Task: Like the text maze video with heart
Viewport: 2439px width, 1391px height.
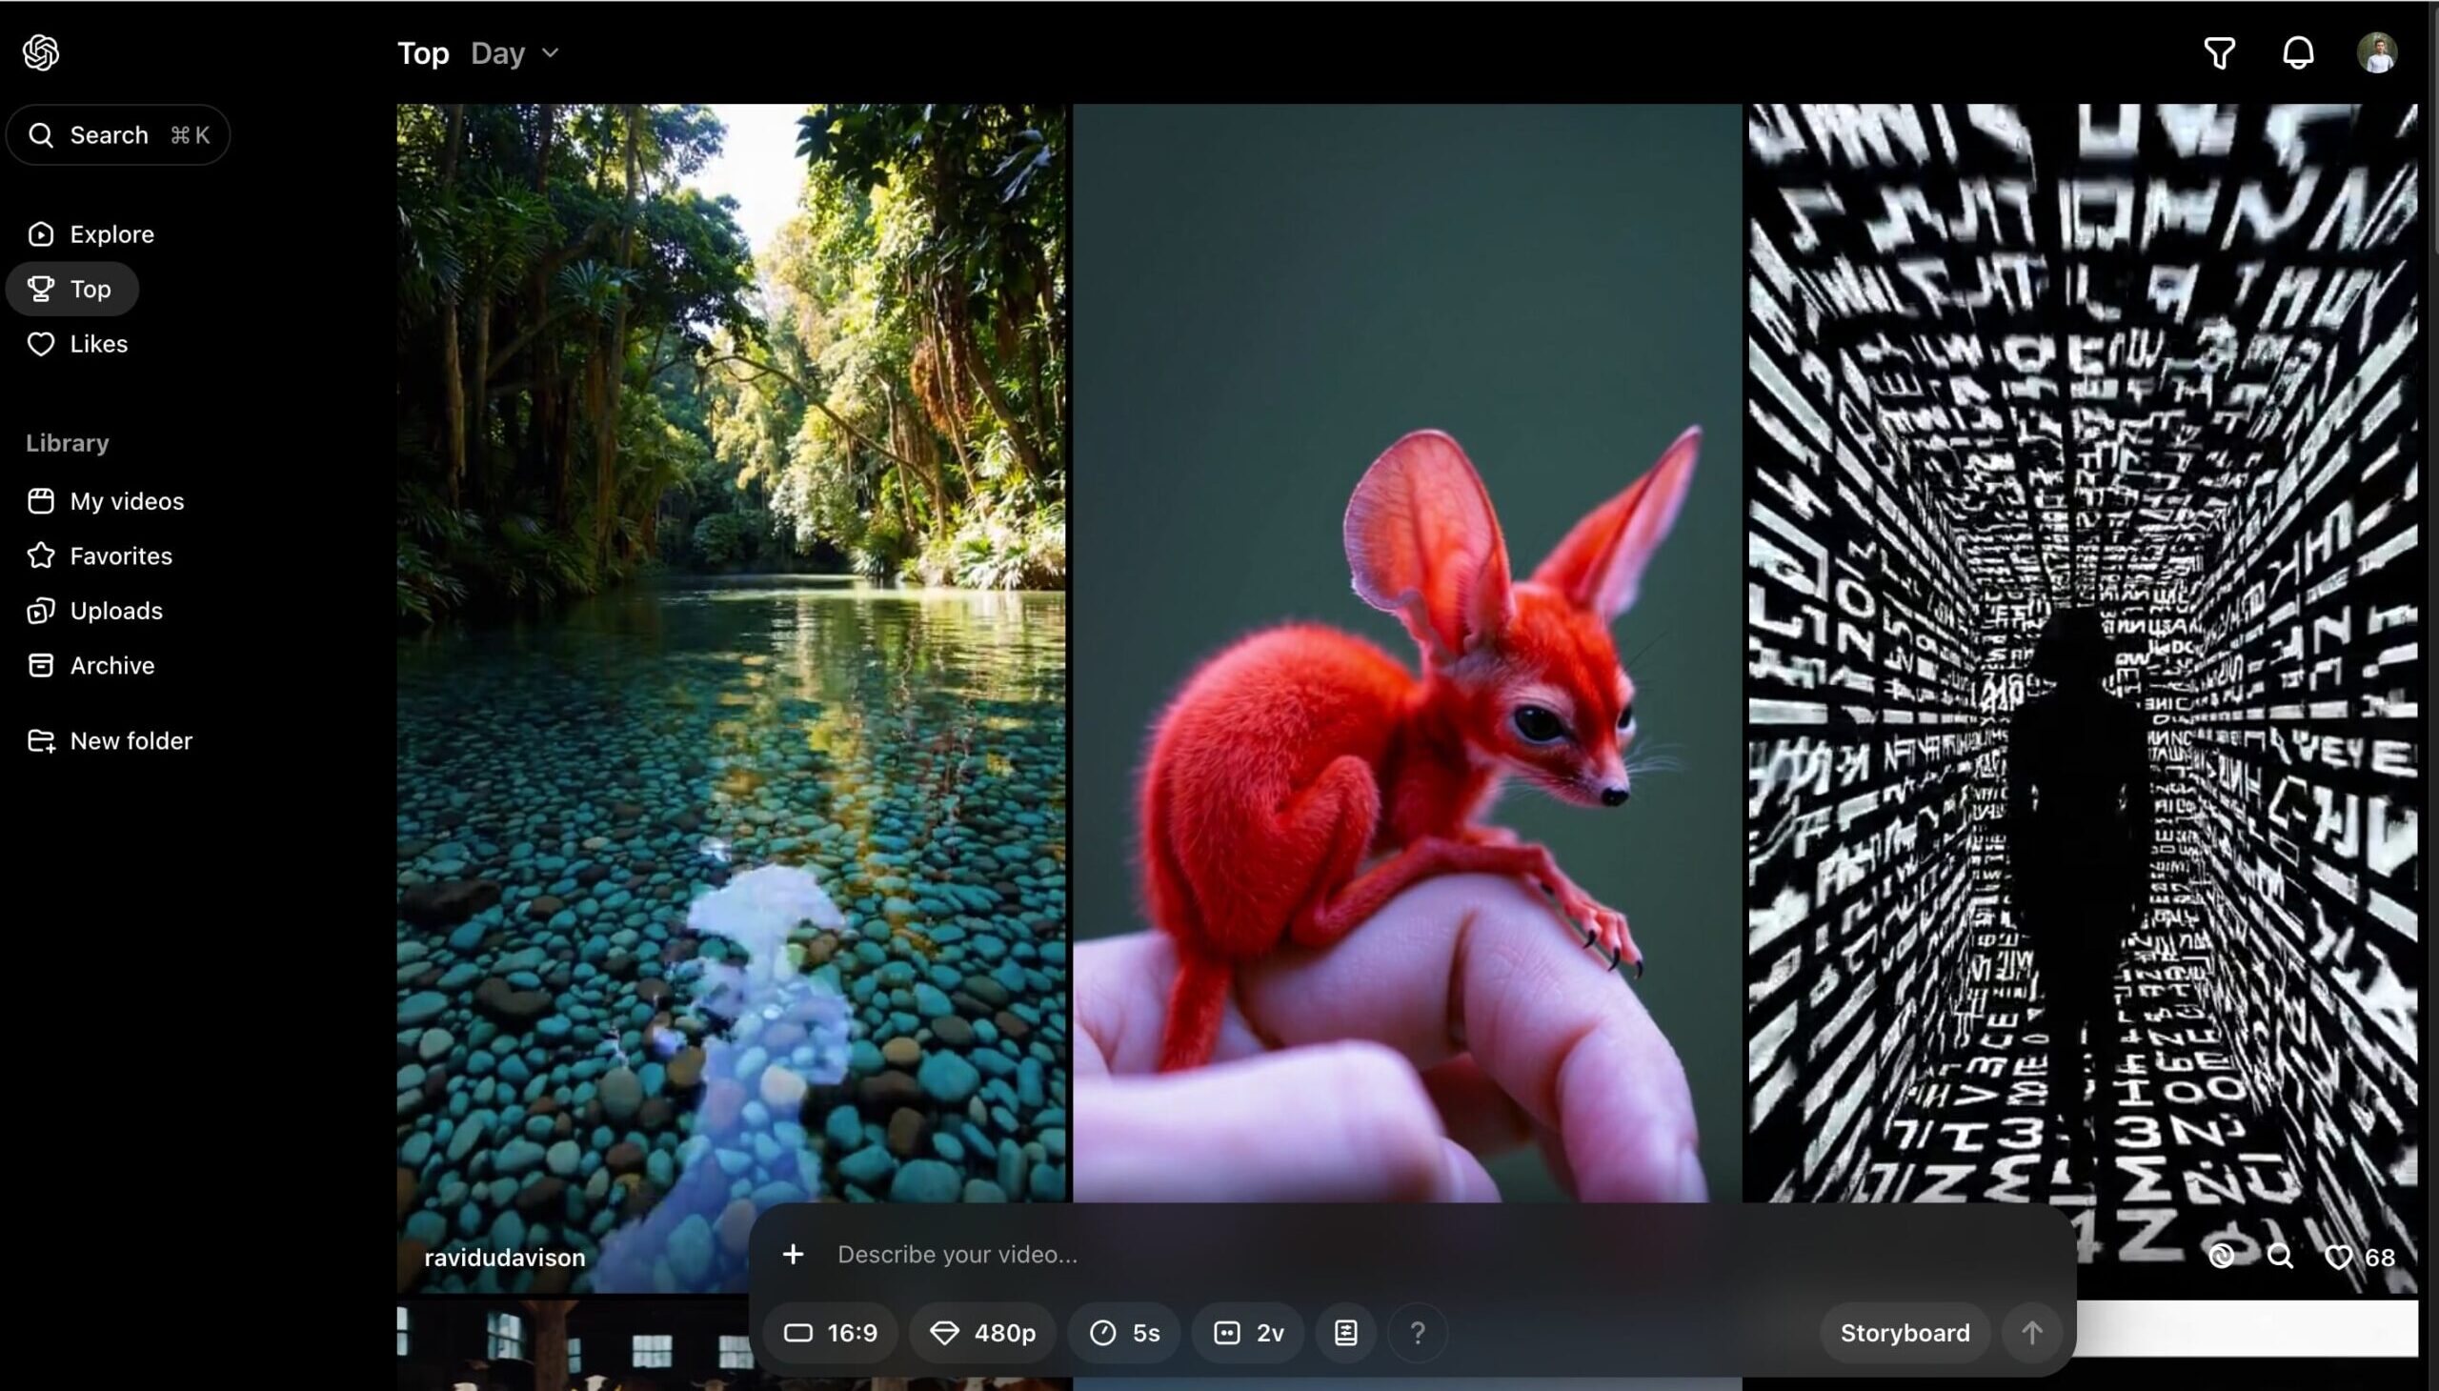Action: (2338, 1258)
